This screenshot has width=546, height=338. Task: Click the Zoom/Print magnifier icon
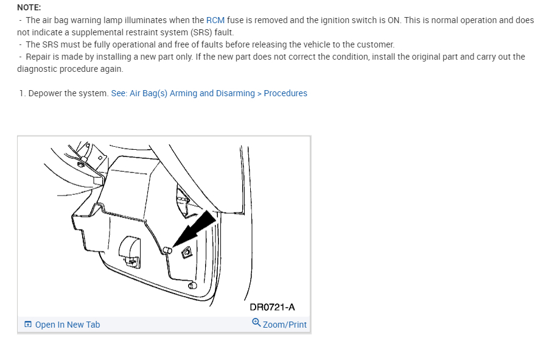[256, 323]
